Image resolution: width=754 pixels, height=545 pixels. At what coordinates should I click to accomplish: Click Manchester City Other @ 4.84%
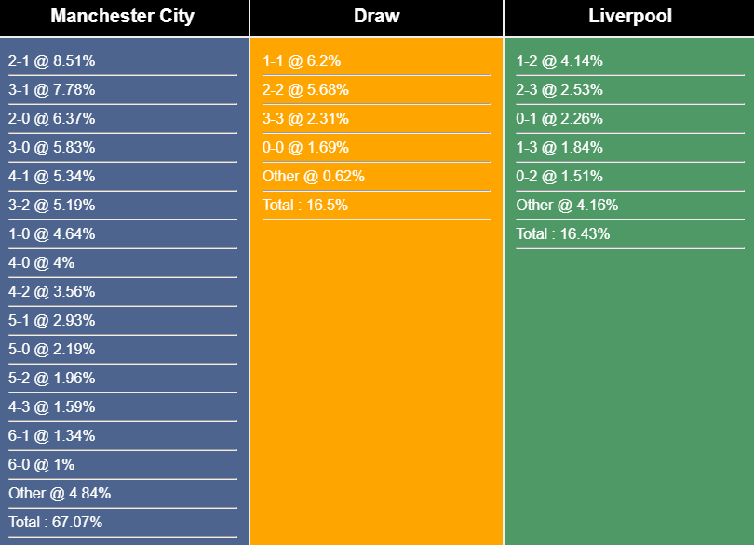[x=60, y=494]
